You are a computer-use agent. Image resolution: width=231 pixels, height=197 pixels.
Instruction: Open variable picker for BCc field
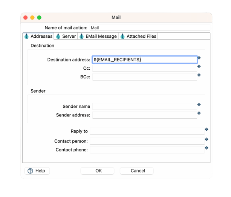pyautogui.click(x=199, y=75)
